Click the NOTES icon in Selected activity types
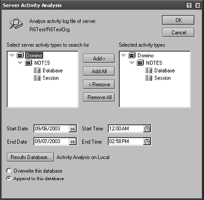 140,63
